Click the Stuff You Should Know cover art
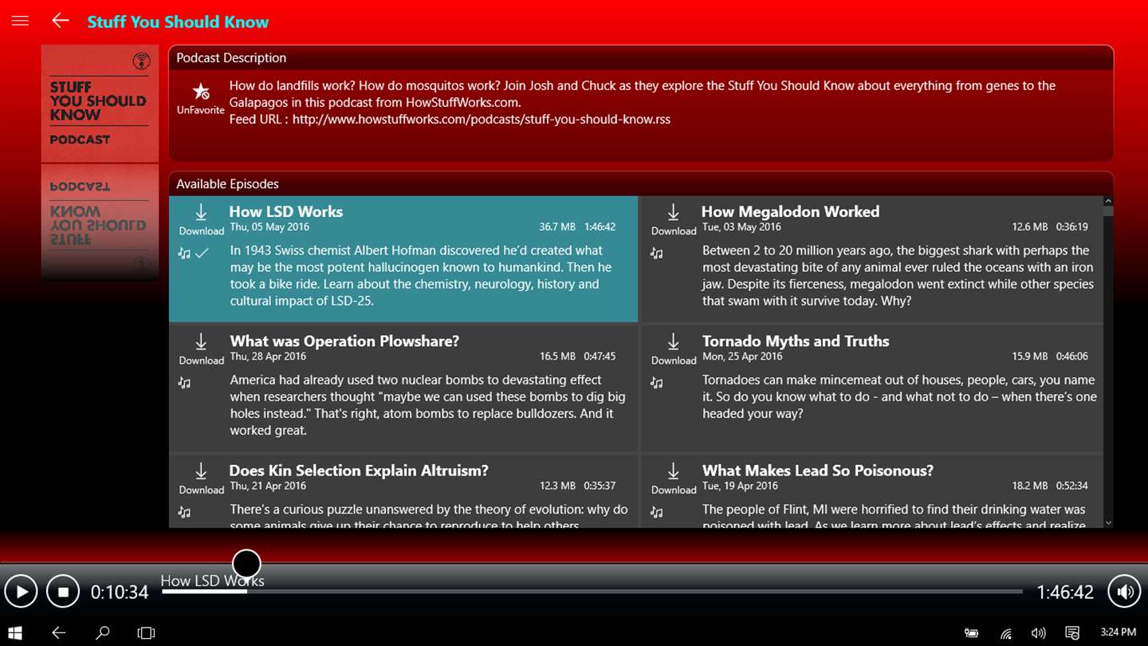 click(x=100, y=104)
